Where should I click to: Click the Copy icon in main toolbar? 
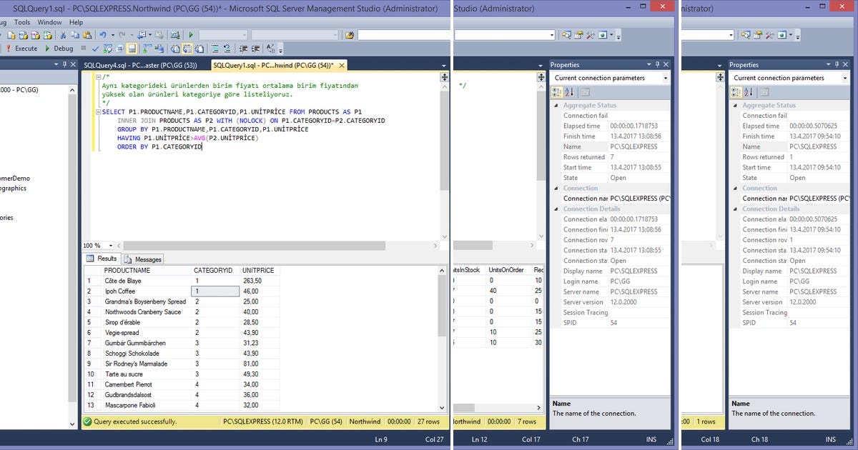[75, 35]
